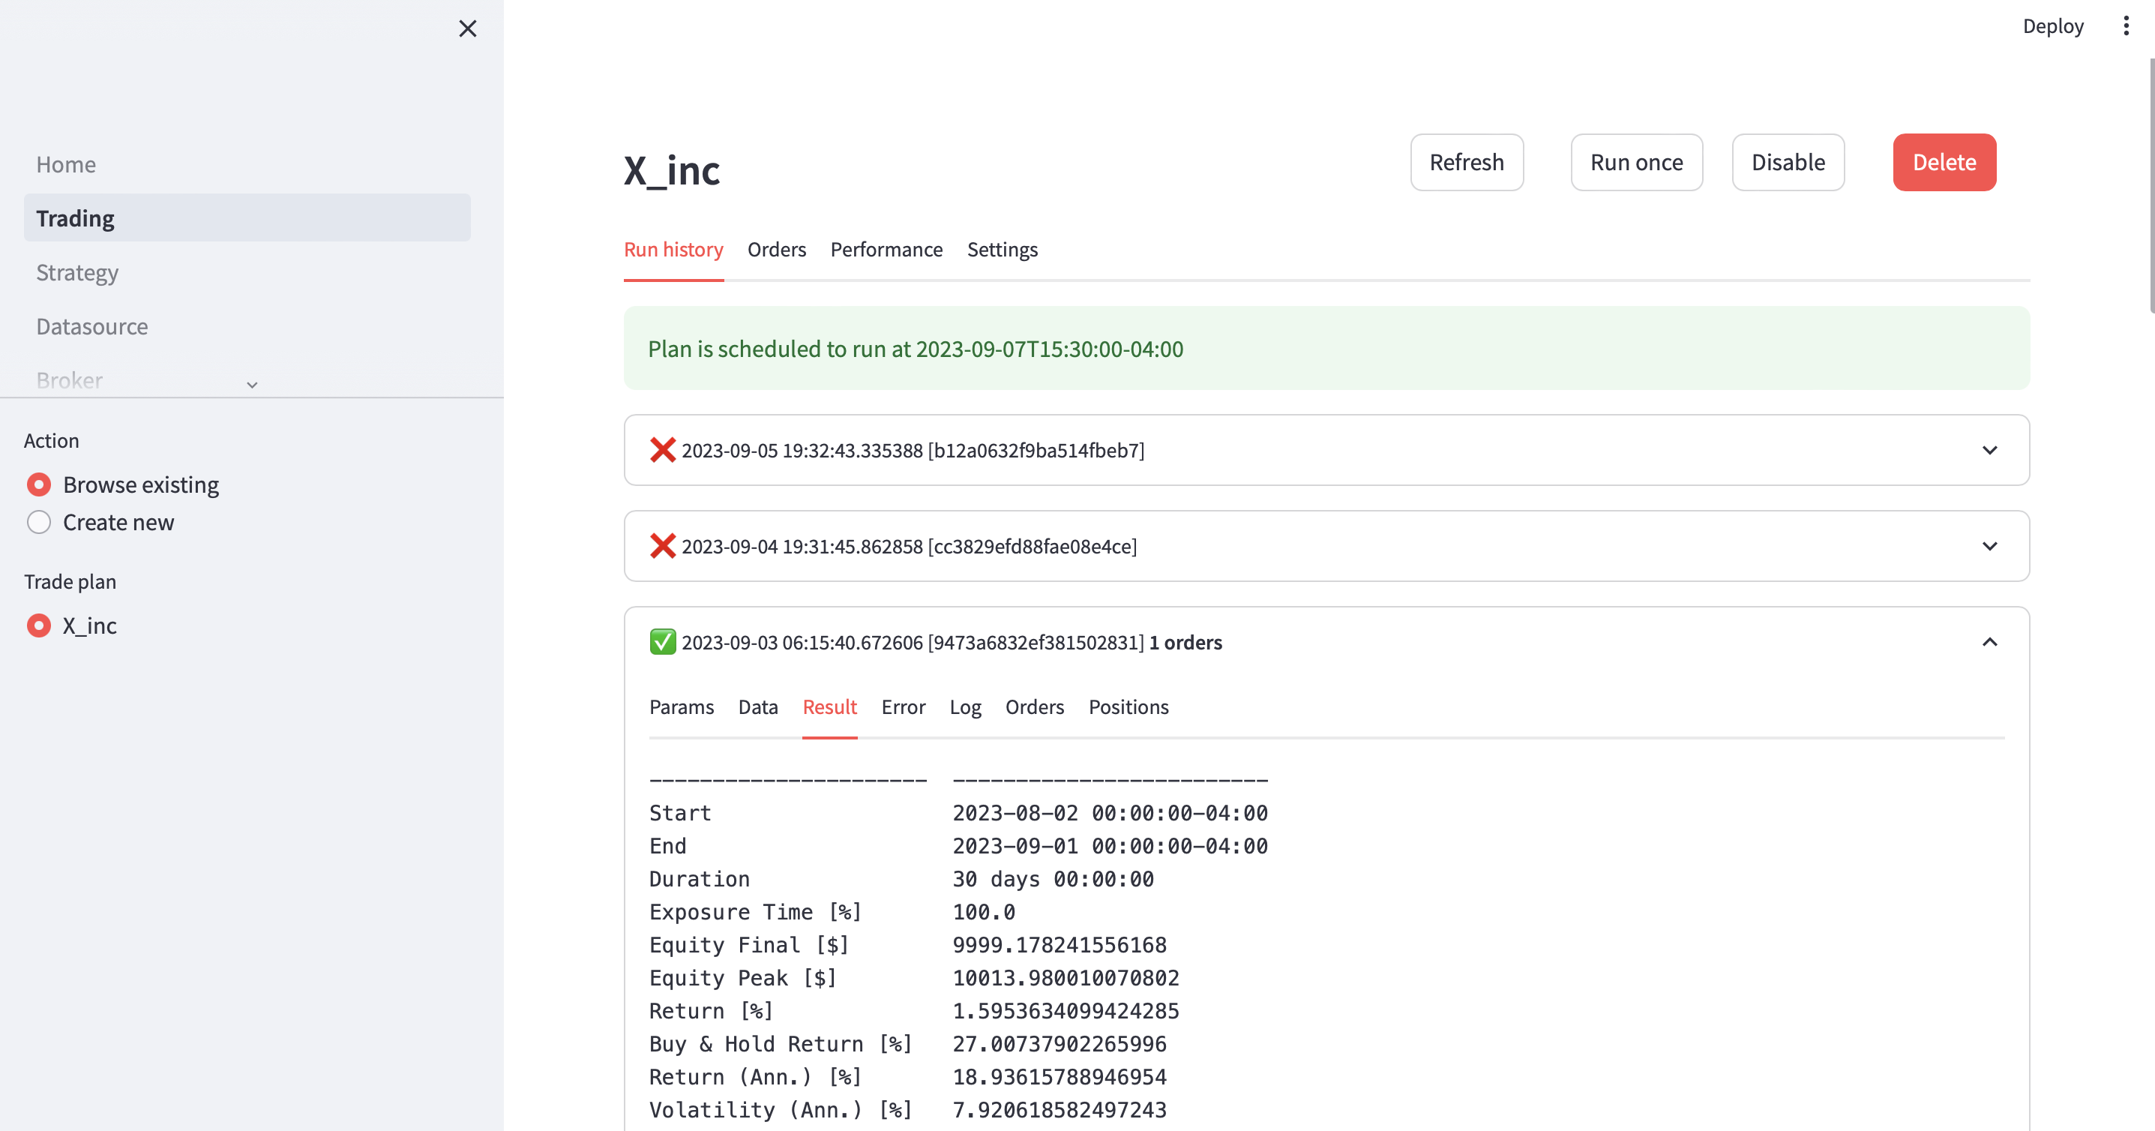Viewport: 2155px width, 1131px height.
Task: Expand the 2023-09-04 run entry
Action: 1989,546
